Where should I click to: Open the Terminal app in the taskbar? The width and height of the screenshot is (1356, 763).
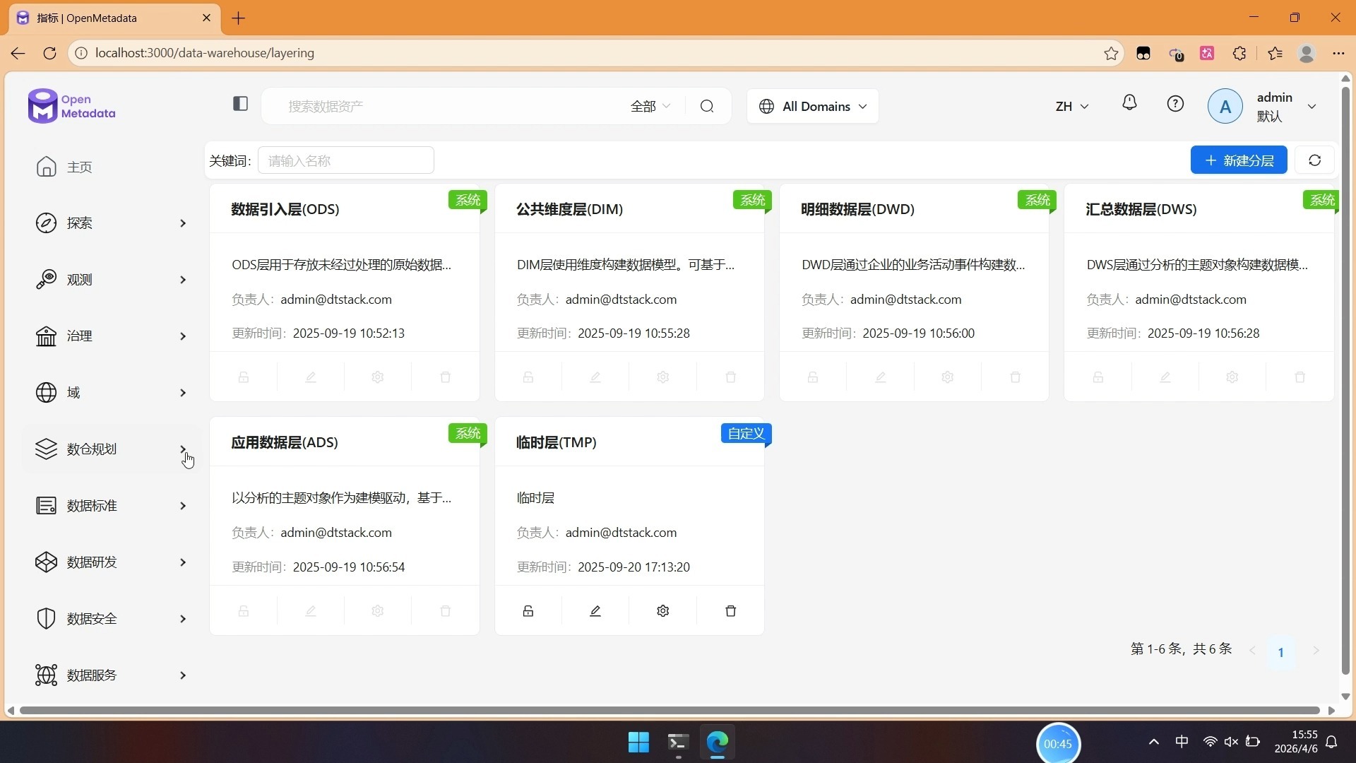[678, 743]
